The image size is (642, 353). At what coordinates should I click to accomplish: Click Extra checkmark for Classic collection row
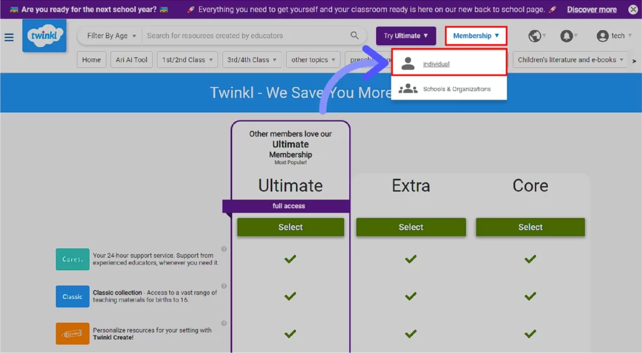(x=411, y=297)
